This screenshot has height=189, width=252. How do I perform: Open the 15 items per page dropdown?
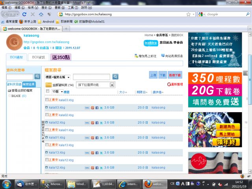[x=57, y=92]
